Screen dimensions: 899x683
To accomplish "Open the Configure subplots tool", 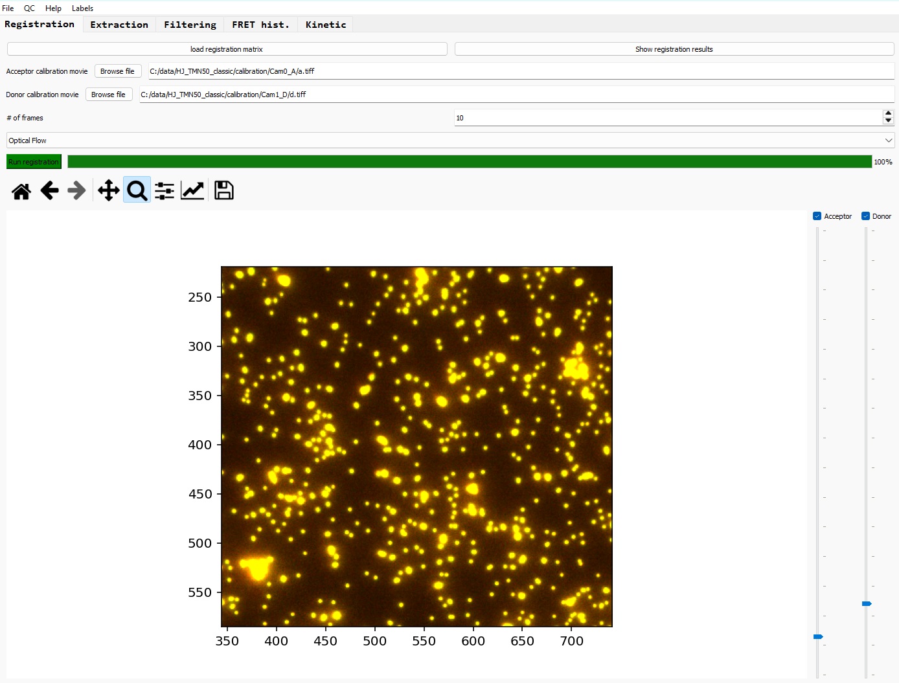I will pos(165,191).
